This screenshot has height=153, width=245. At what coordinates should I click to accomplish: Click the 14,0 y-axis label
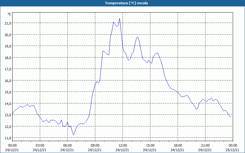click(8, 104)
